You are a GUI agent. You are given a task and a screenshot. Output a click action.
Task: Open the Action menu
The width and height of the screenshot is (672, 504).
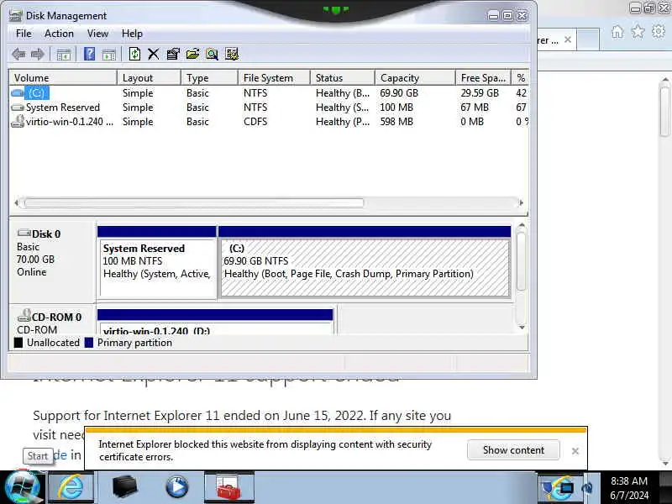coord(59,34)
